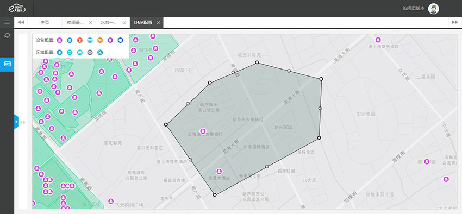The image size is (462, 214).
Task: Select the orange device configuration icon
Action: click(100, 40)
